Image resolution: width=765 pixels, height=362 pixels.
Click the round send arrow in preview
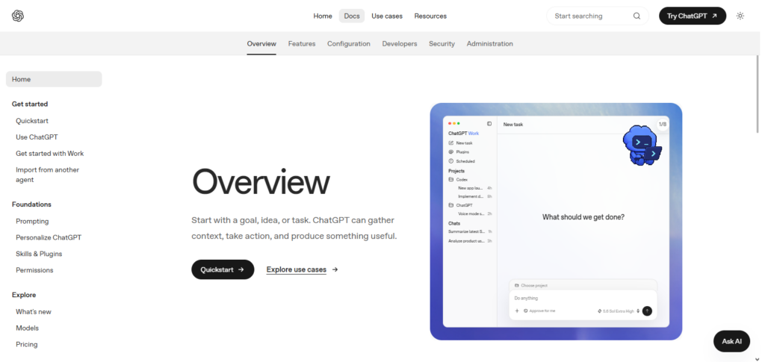point(647,310)
